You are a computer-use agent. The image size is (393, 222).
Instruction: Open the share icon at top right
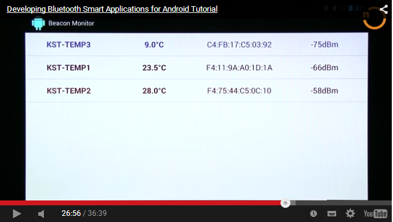coord(384,10)
